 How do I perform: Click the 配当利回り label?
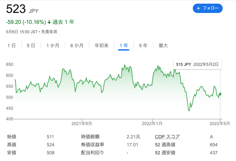(x=92, y=153)
